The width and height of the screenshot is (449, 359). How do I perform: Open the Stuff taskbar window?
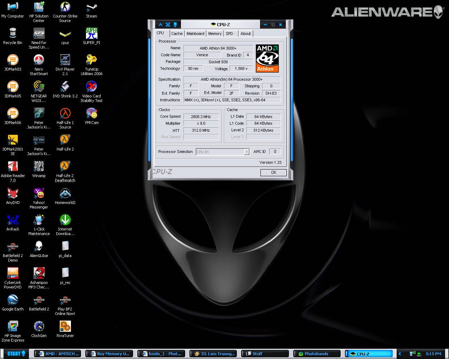point(265,354)
